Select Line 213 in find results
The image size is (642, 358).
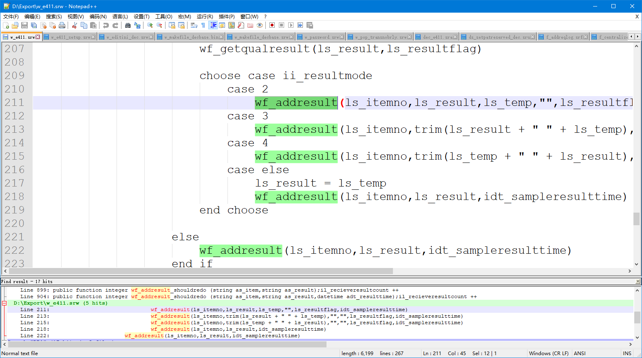[320, 316]
